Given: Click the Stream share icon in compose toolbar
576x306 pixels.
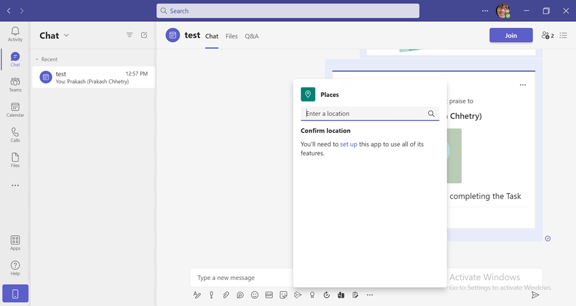Looking at the screenshot, I should click(x=298, y=295).
